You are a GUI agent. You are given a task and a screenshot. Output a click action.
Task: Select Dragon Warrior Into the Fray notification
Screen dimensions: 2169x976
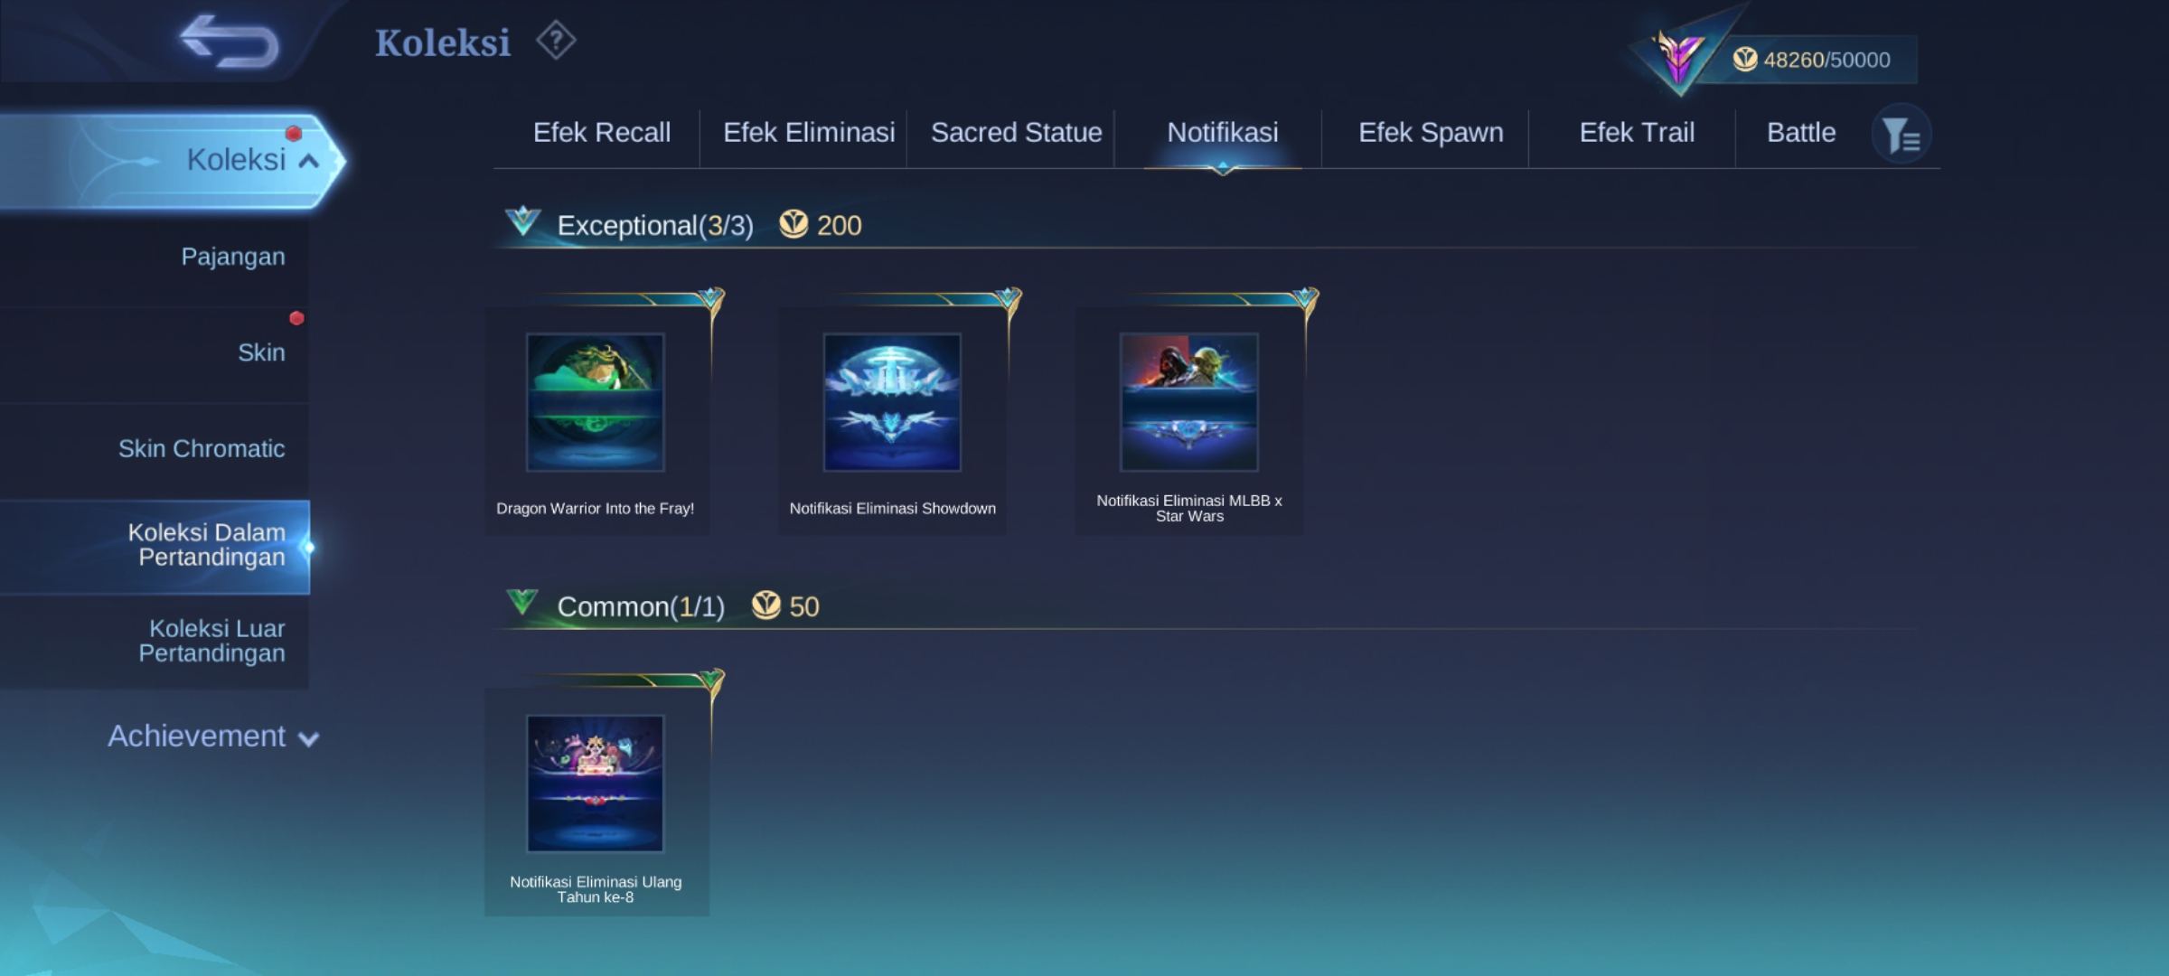point(596,403)
